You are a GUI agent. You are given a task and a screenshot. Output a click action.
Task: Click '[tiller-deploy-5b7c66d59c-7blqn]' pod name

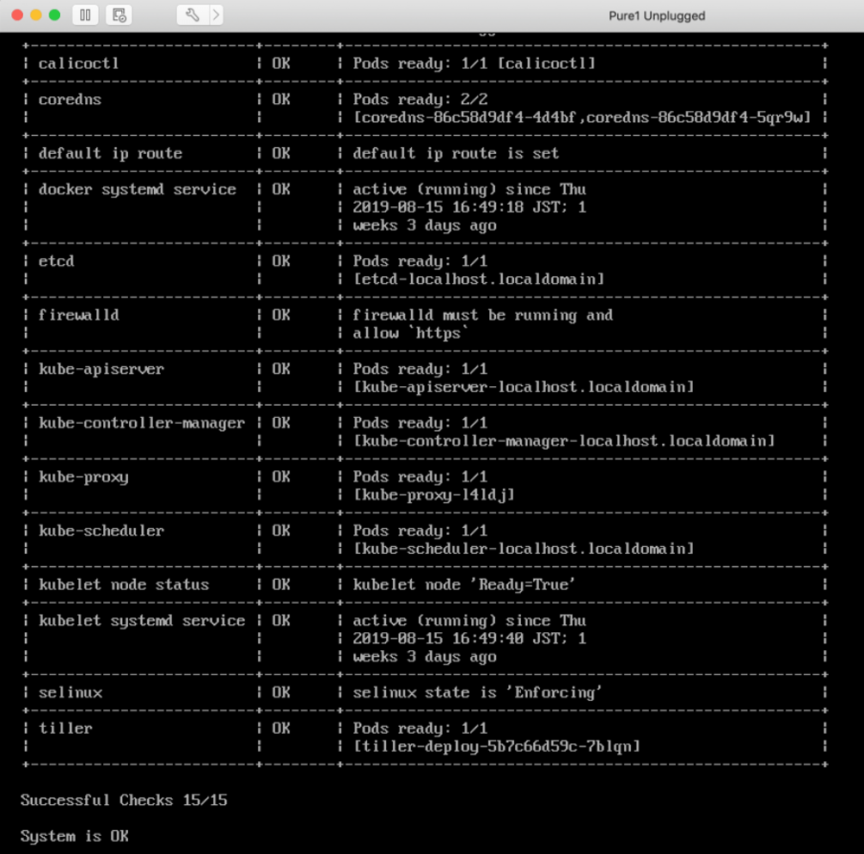point(497,746)
